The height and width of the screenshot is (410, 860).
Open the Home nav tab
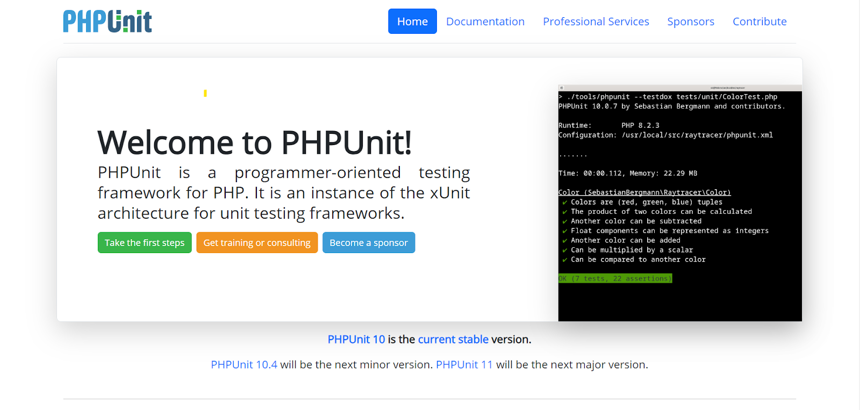tap(412, 21)
